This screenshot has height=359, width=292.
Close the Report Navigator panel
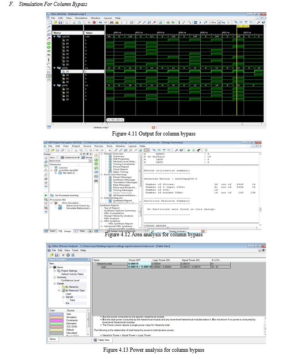pos(89,260)
